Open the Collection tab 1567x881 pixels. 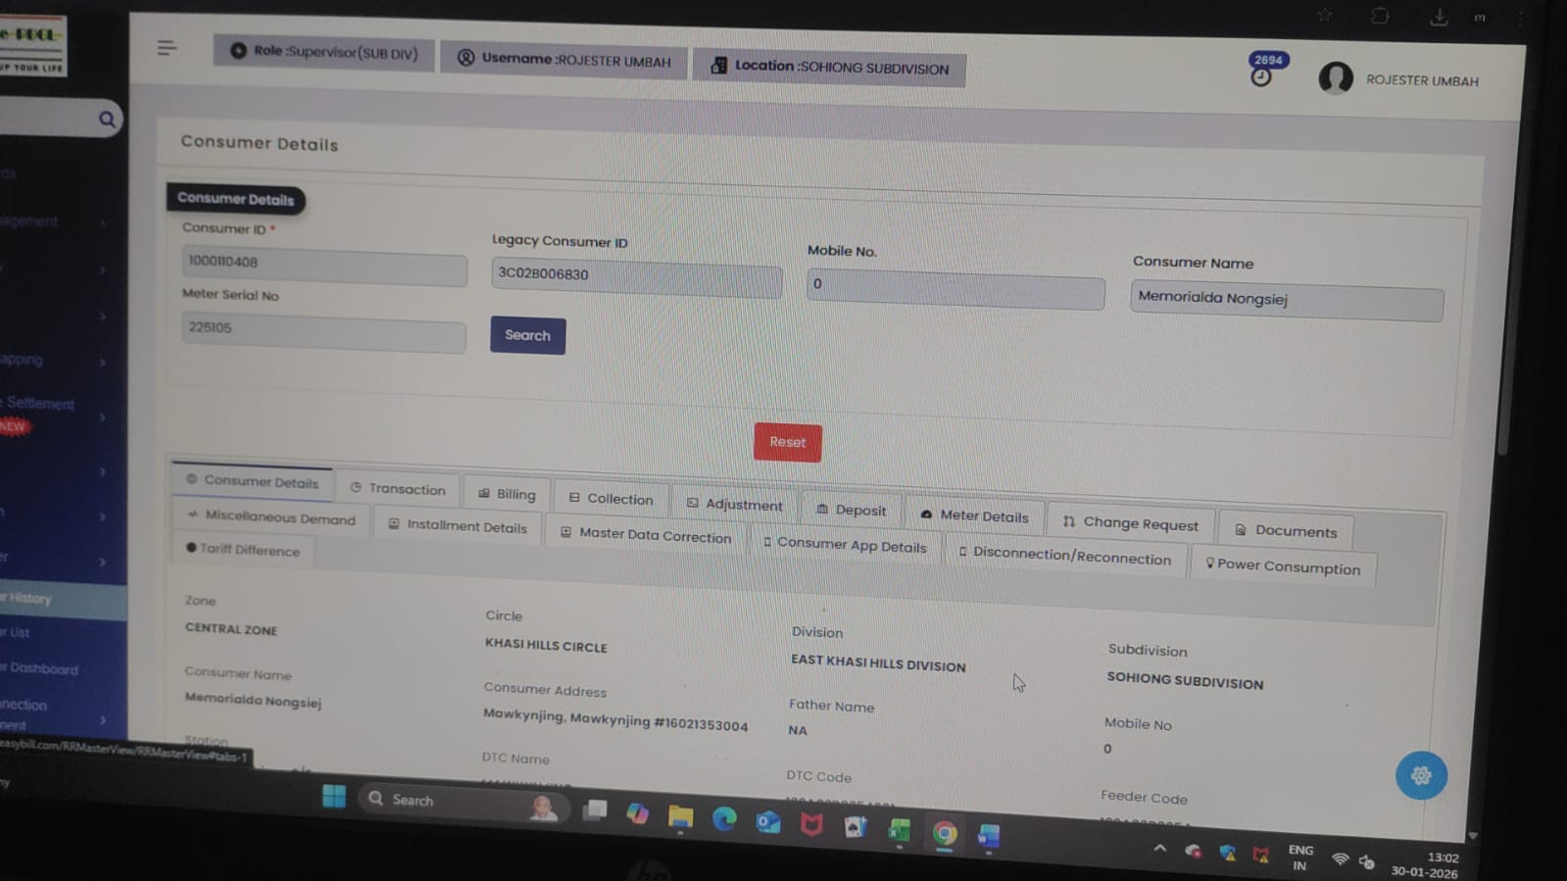point(611,499)
